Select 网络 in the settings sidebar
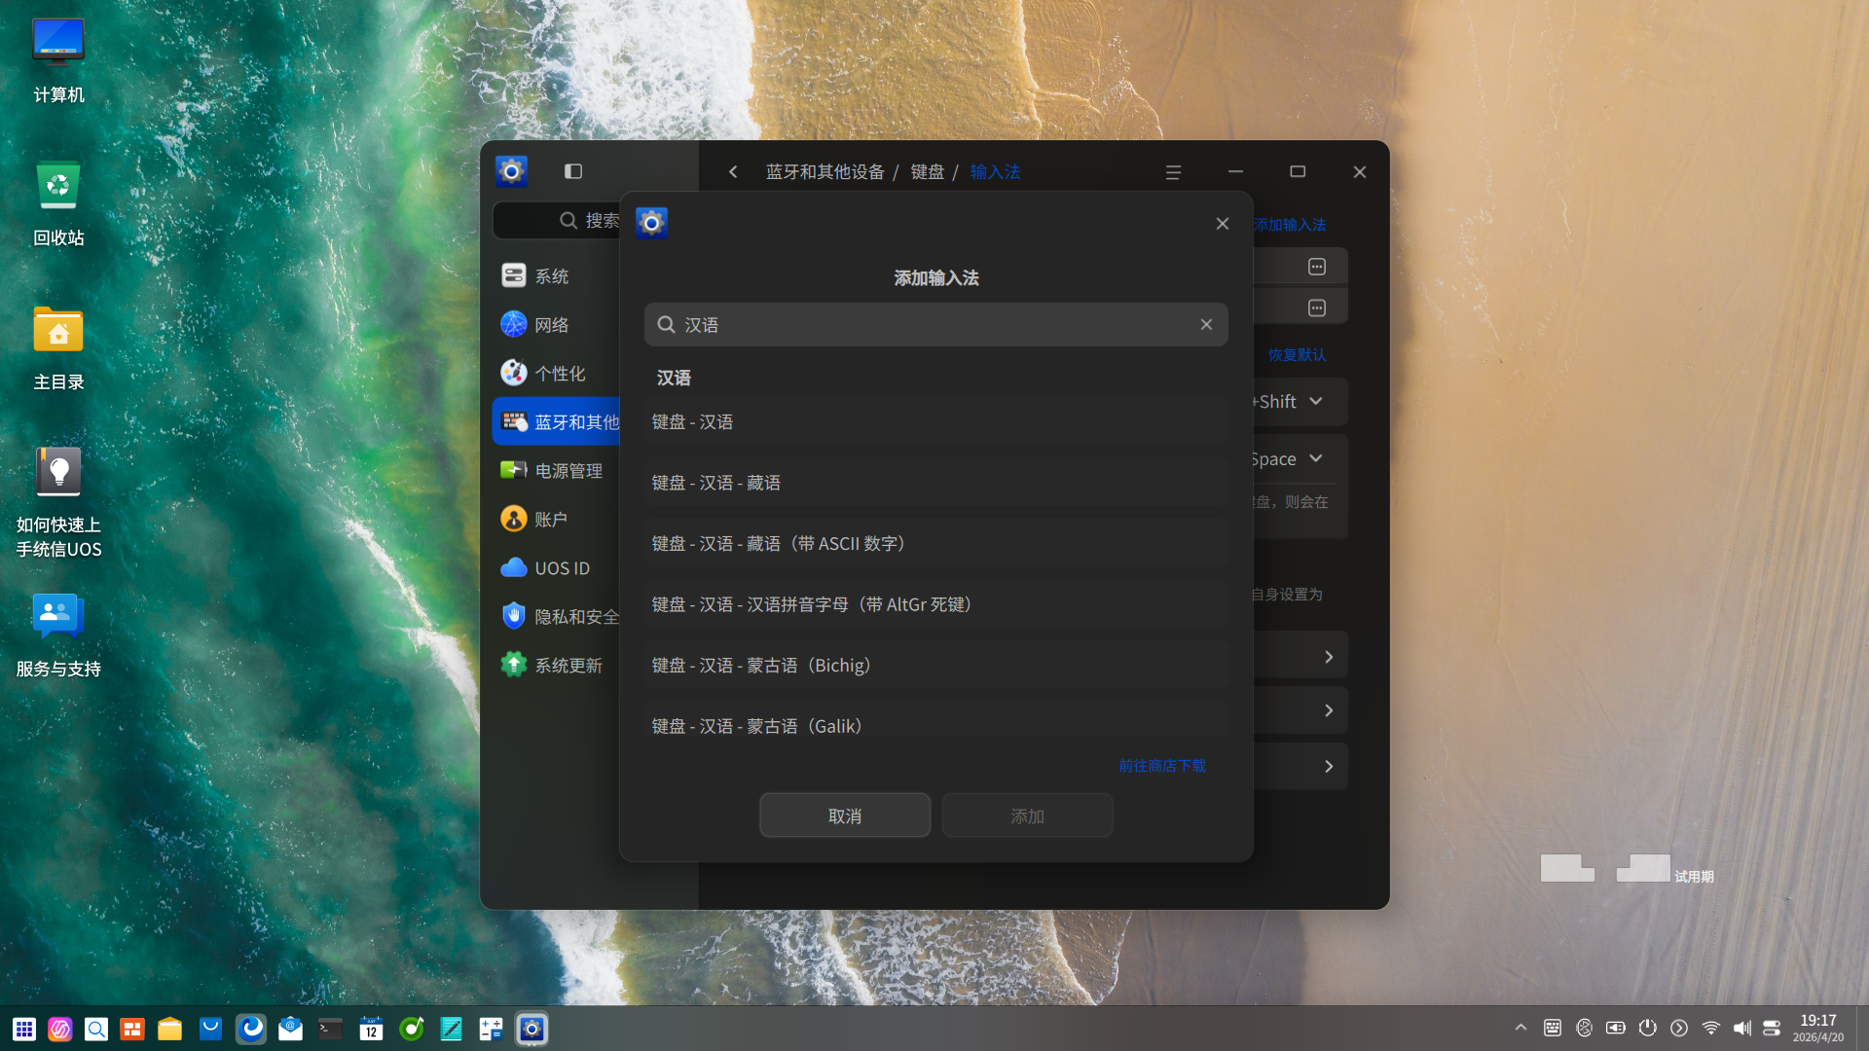The width and height of the screenshot is (1869, 1051). [552, 324]
